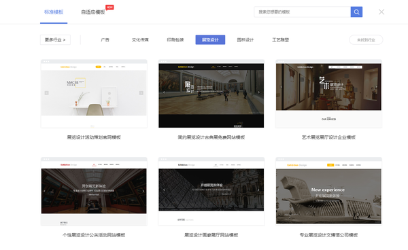
Task: Click right arrow on MACBE template preview
Action: click(x=141, y=93)
